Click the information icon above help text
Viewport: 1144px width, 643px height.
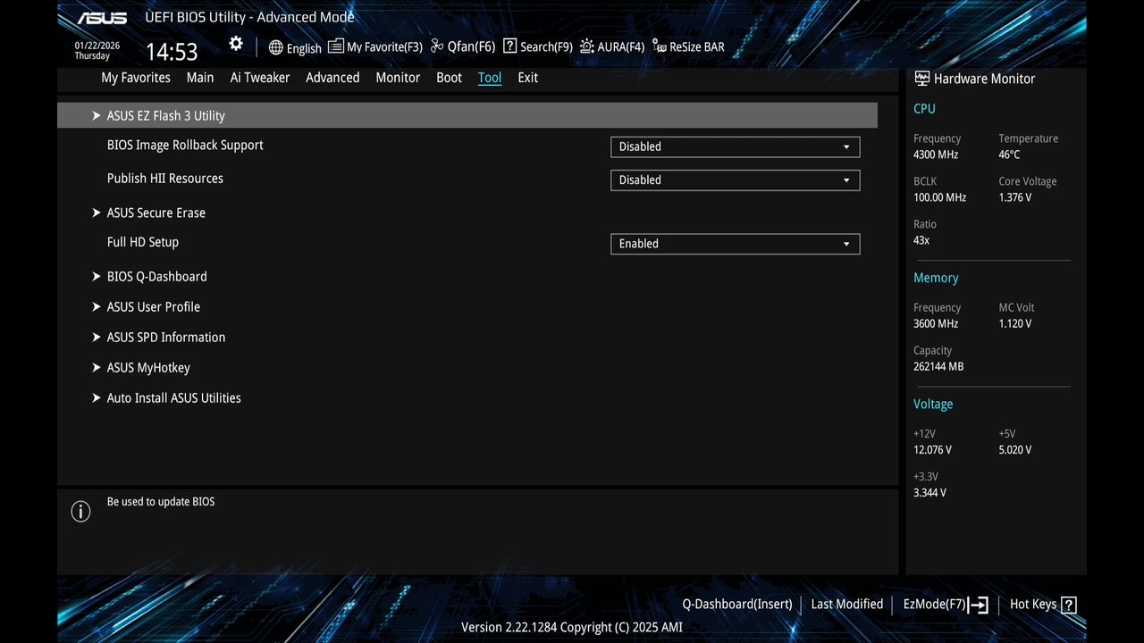coord(80,511)
